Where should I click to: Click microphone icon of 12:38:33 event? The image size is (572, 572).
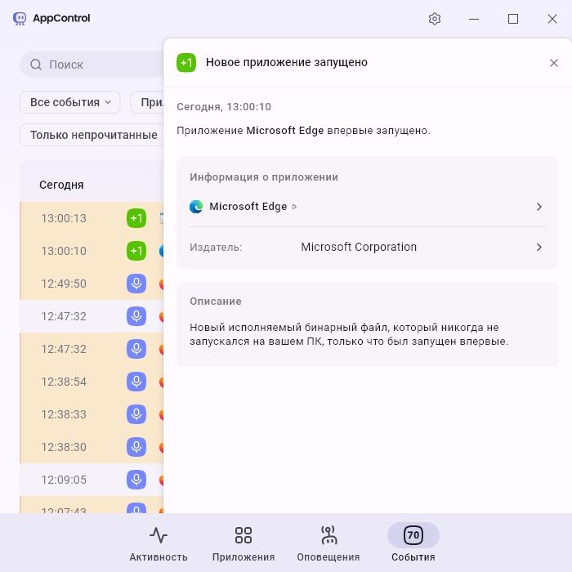136,414
